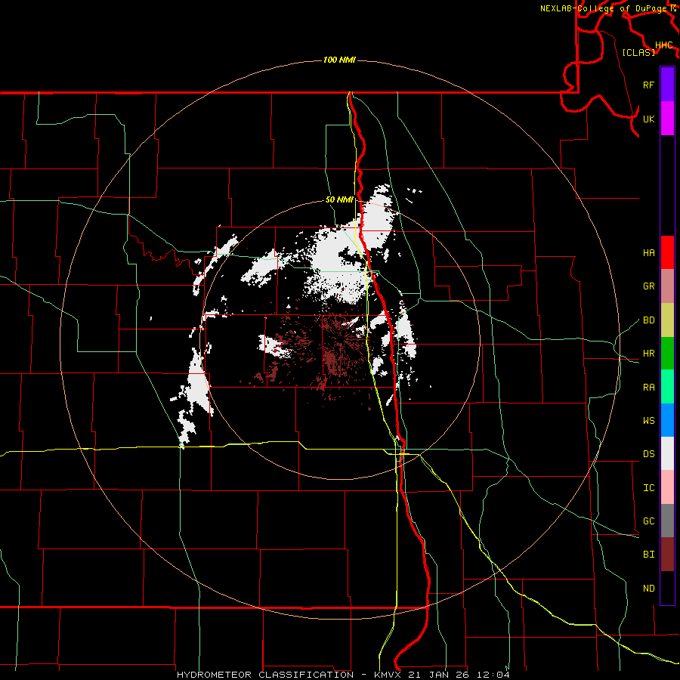Click the WS legend label
Image resolution: width=680 pixels, height=680 pixels.
coord(648,421)
